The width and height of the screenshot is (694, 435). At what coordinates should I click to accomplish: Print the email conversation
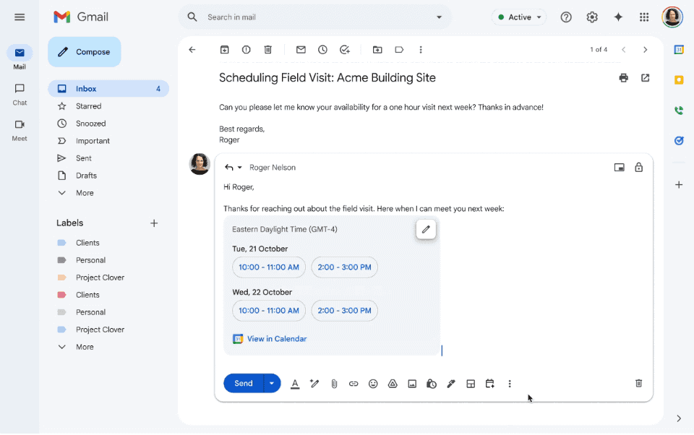(x=623, y=78)
